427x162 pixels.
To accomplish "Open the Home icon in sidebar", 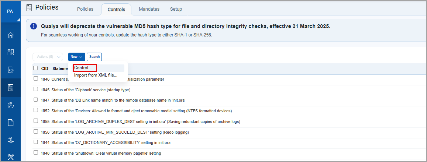I will point(10,35).
